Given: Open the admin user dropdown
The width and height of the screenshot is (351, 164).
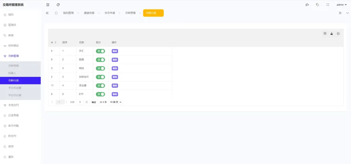Looking at the screenshot, I should click(342, 5).
